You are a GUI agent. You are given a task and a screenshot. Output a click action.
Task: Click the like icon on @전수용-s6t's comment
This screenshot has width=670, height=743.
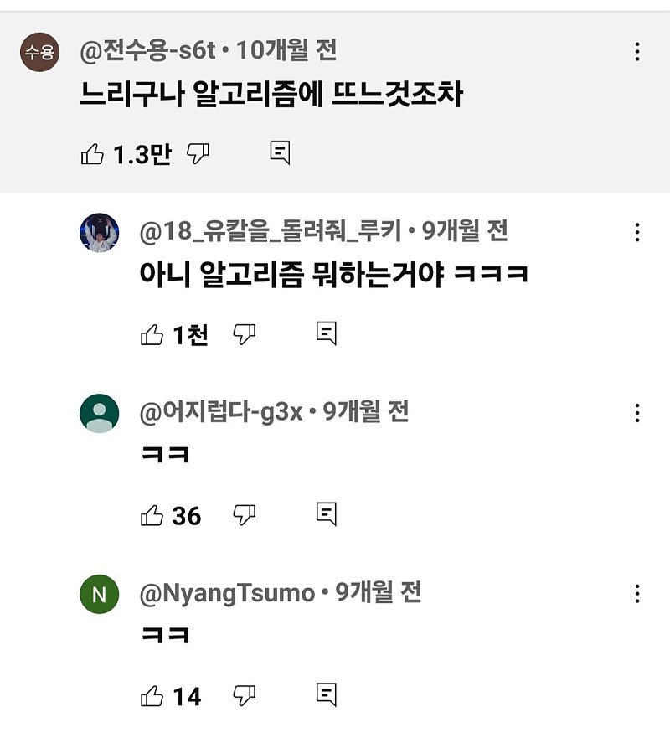[95, 152]
